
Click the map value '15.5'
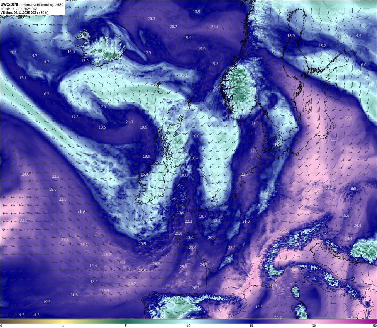point(259,307)
